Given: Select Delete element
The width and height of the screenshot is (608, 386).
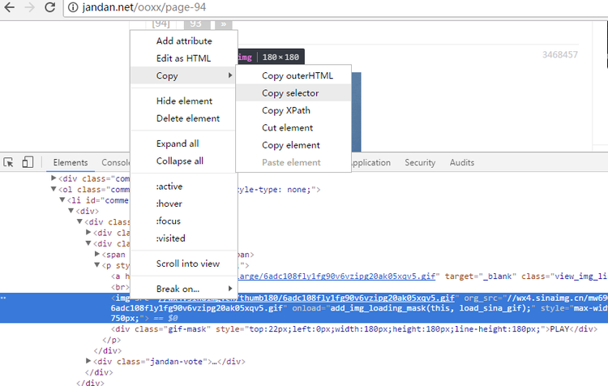Looking at the screenshot, I should click(x=184, y=118).
